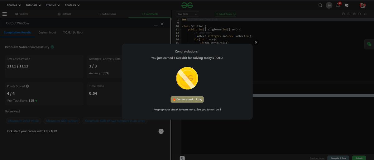The height and width of the screenshot is (160, 374).
Task: Click Kick start your career with GfG 160!
Action: pos(32,131)
